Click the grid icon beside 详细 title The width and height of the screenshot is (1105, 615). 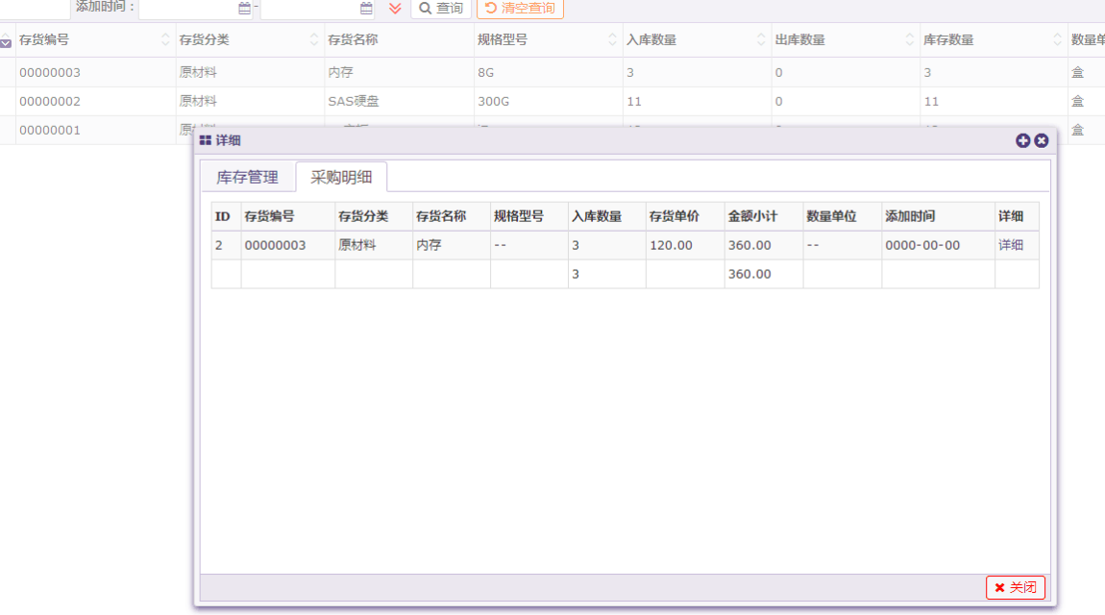coord(206,140)
